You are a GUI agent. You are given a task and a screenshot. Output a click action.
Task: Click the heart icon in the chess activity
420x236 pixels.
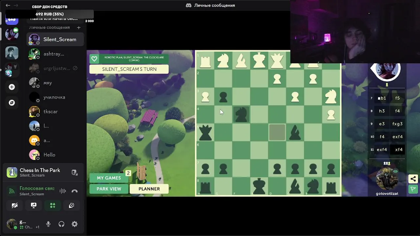(x=94, y=59)
